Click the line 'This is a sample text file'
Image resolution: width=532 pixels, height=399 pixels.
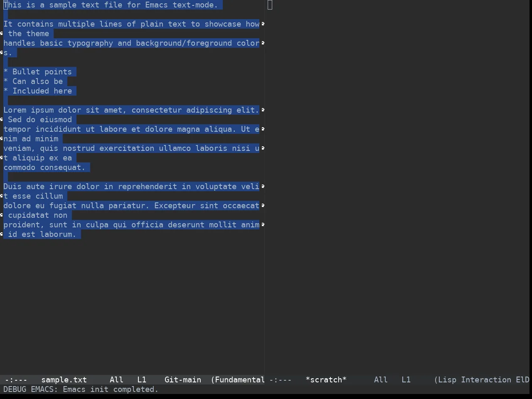[x=111, y=5]
